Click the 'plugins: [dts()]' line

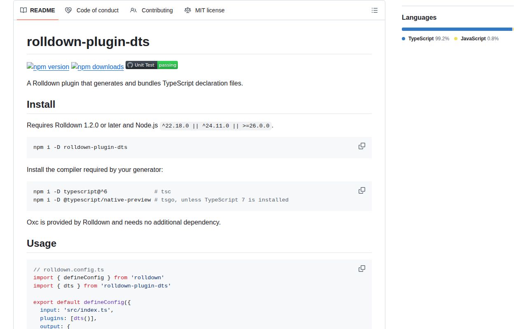(x=68, y=318)
